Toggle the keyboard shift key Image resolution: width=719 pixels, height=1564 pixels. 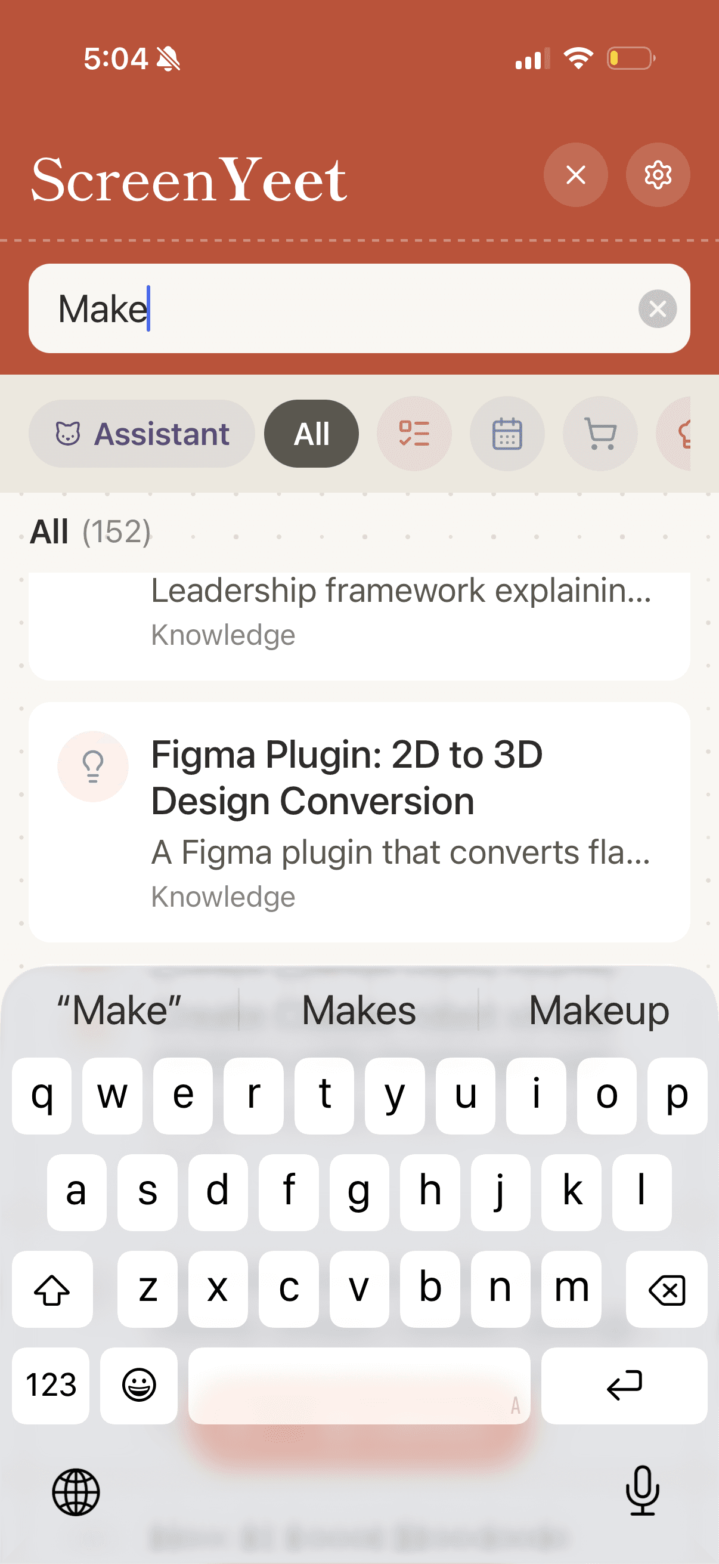(52, 1290)
